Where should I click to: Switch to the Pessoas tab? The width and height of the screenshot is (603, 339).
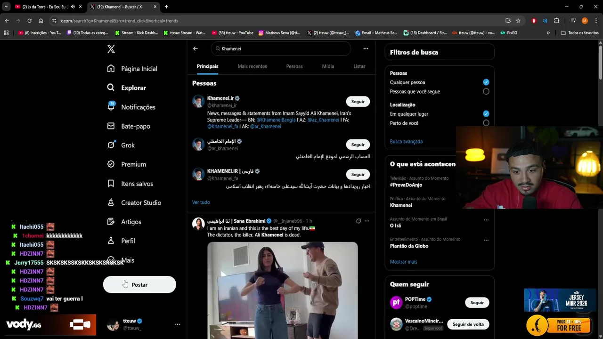294,66
